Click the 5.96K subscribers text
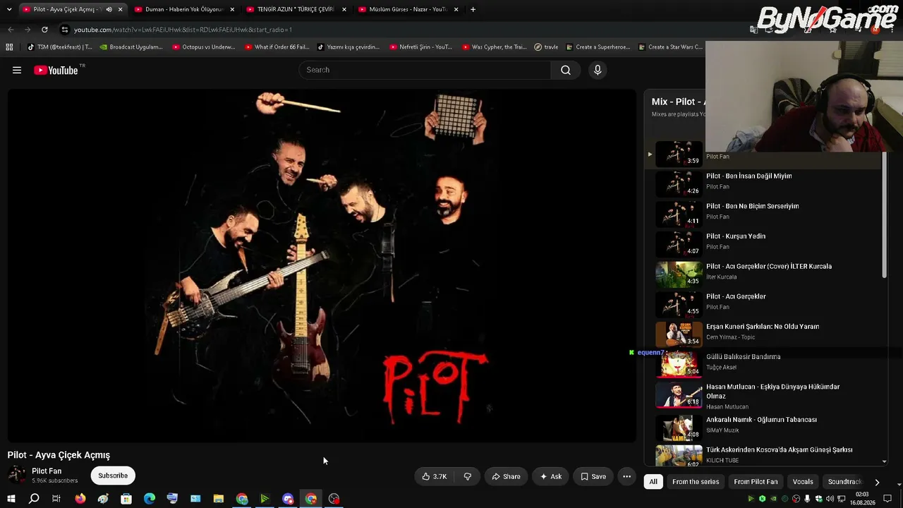The width and height of the screenshot is (903, 508). [54, 480]
